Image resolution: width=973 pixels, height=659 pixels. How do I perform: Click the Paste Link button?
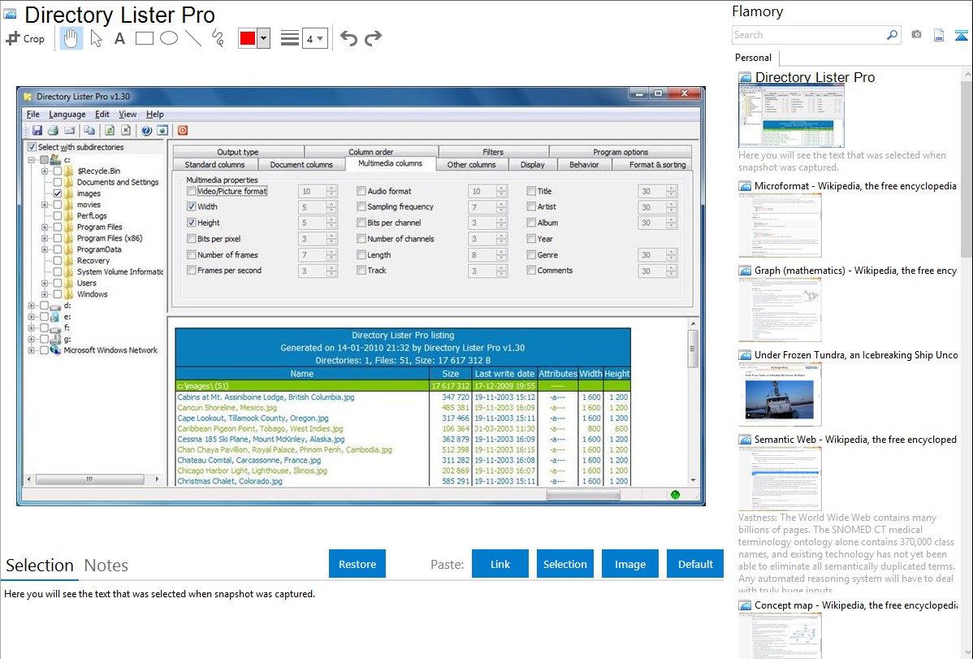click(500, 564)
